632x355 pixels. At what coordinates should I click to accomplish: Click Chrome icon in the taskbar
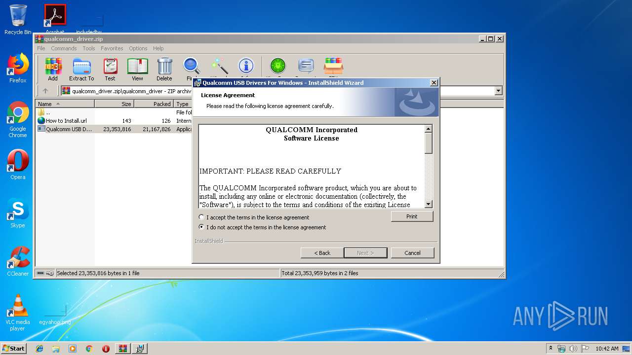tap(89, 349)
